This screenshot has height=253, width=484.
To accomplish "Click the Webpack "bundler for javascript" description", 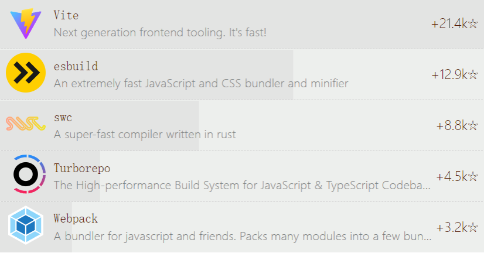I will coord(242,237).
